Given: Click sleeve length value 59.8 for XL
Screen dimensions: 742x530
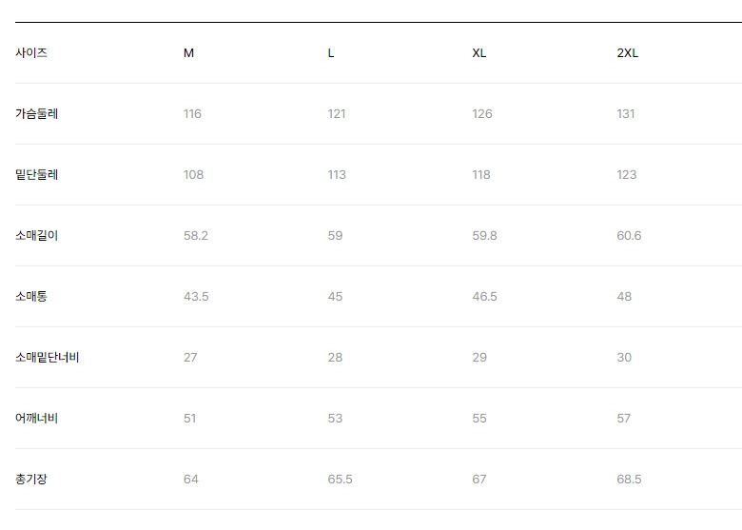Looking at the screenshot, I should tap(484, 236).
